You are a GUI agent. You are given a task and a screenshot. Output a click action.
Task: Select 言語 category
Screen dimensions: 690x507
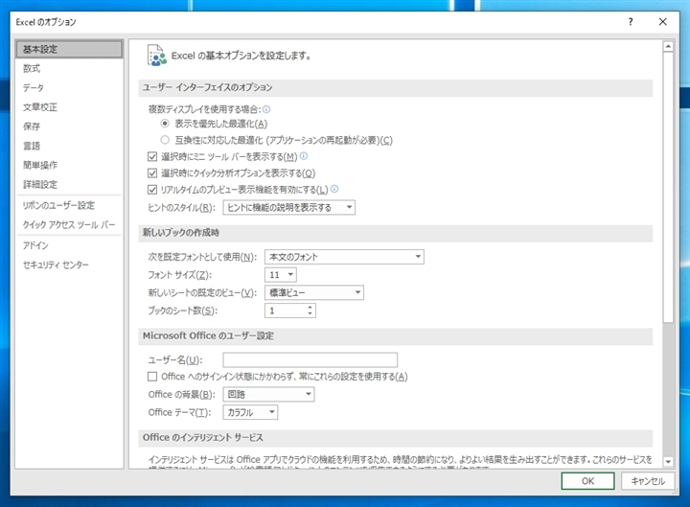69,146
